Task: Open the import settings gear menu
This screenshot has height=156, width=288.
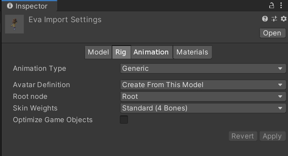Action: click(x=283, y=19)
